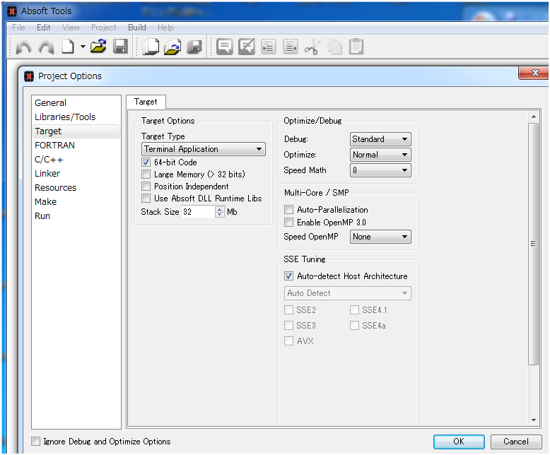Select Resources category
This screenshot has height=455, width=550.
76,187
